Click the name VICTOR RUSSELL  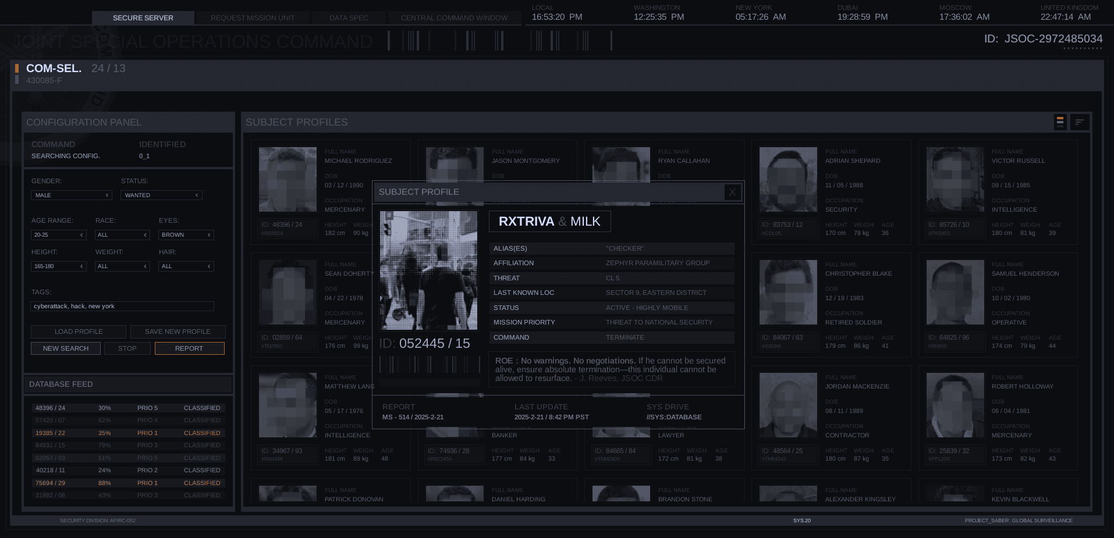pos(1019,161)
